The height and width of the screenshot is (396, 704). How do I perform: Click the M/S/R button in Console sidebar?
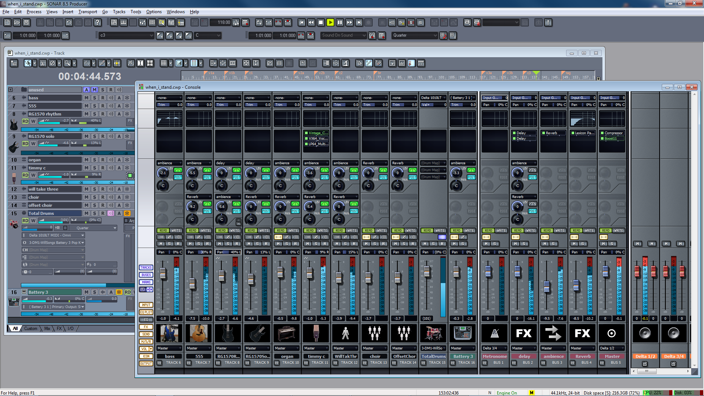coord(146,342)
